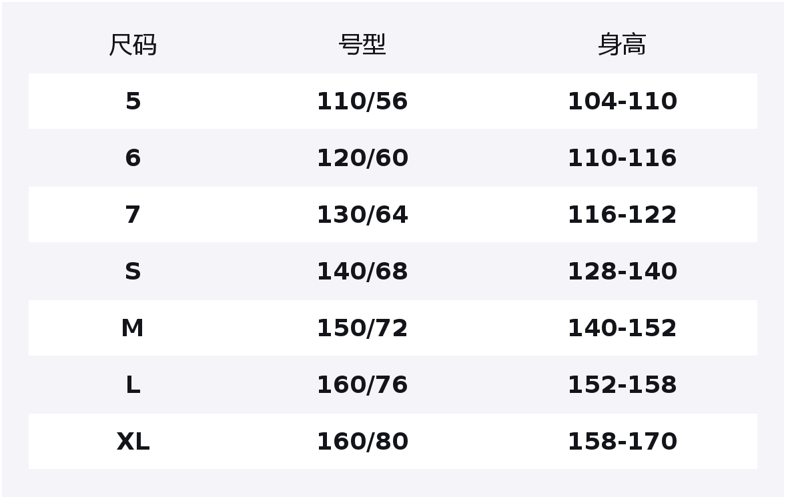Select size 7 cell
The height and width of the screenshot is (499, 786).
(x=133, y=215)
